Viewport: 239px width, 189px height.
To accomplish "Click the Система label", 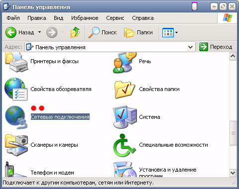I will [149, 117].
